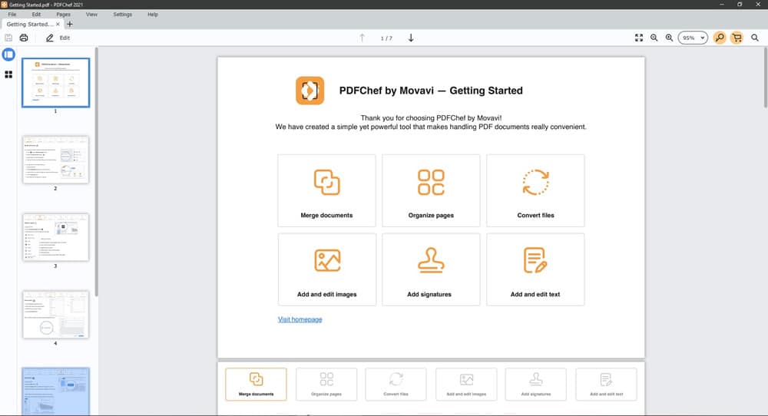Go to previous page with up arrow
The height and width of the screenshot is (416, 768).
click(362, 38)
